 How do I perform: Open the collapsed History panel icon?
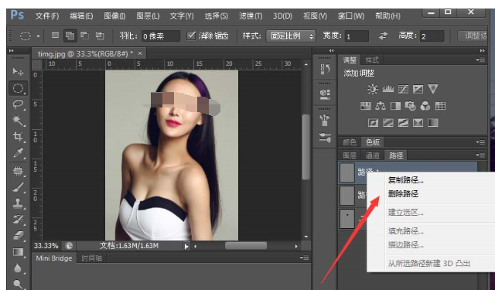[325, 69]
